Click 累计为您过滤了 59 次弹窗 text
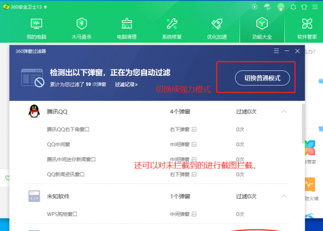The image size is (323, 231). [x=78, y=84]
